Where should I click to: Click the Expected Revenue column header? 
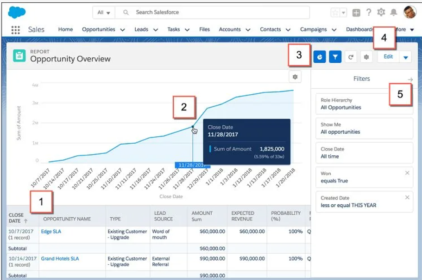[x=243, y=216]
